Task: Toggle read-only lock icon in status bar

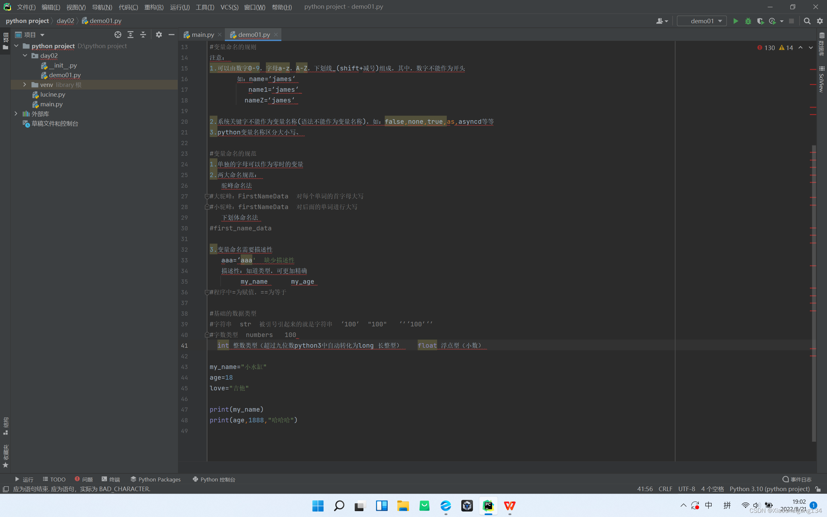Action: tap(818, 489)
